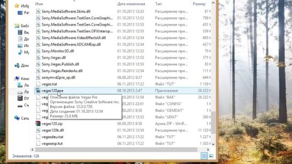
Task: Select the file name Sony.MediaSoftware.TextGen.OFXInterop
Action: tap(77, 31)
